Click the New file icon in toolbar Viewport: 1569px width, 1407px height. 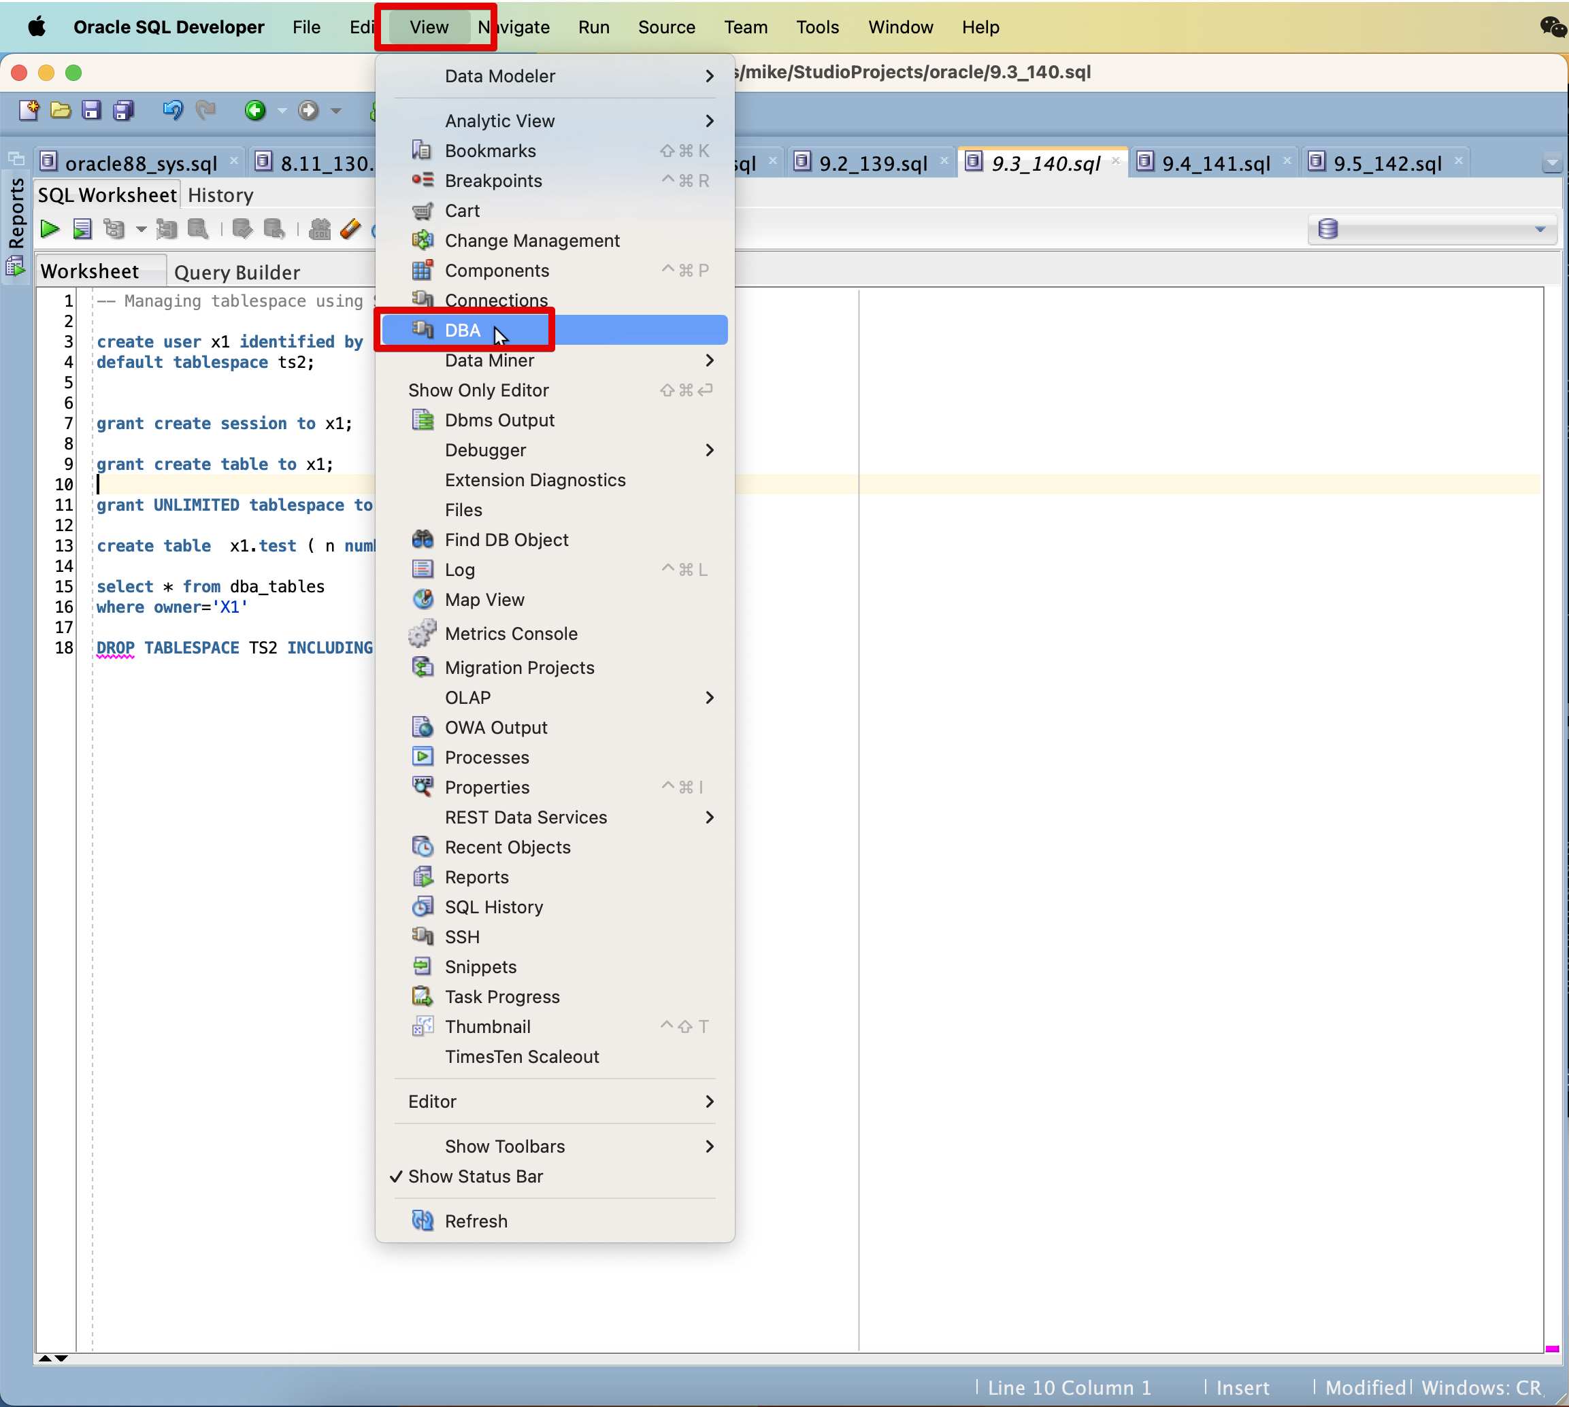click(29, 111)
